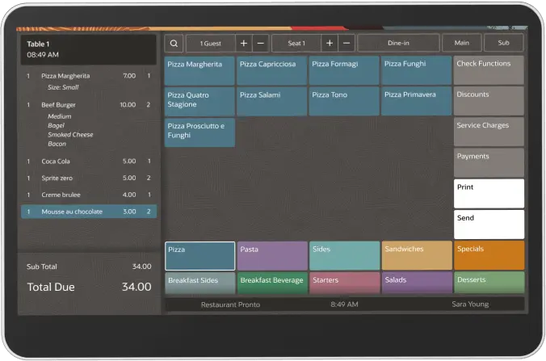This screenshot has width=546, height=361.
Task: Increase seat number with plus button
Action: coord(330,44)
